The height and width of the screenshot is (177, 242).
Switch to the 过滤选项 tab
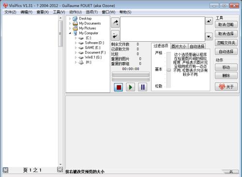point(161,46)
